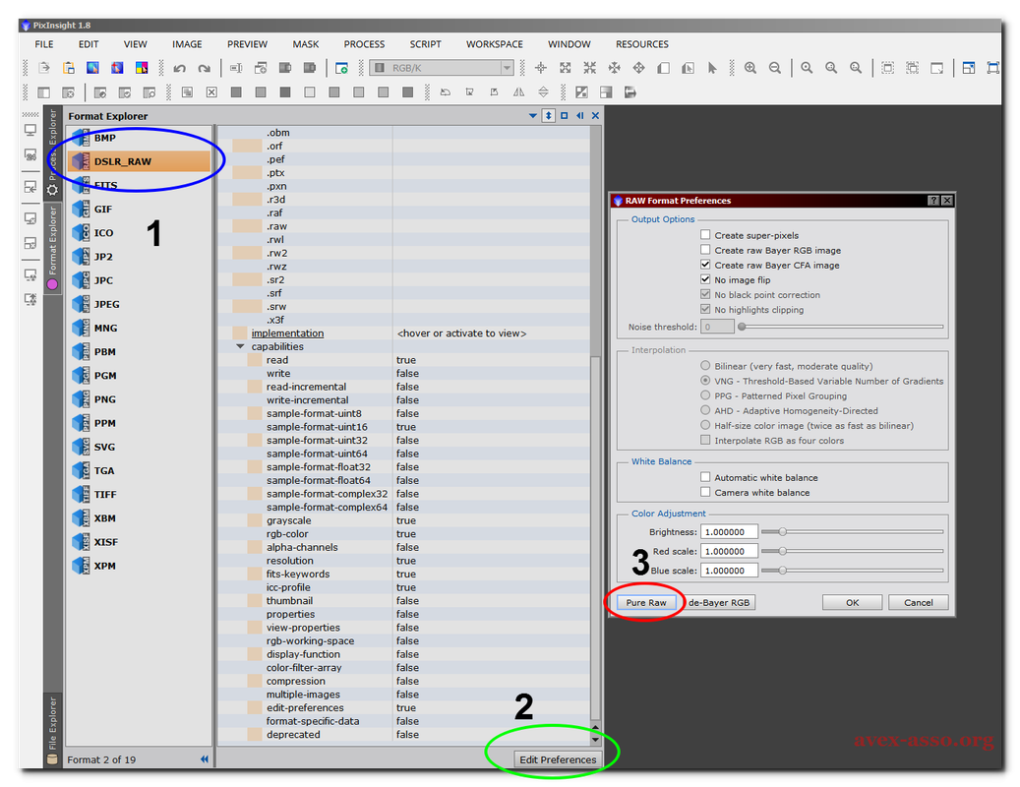Image resolution: width=1020 pixels, height=787 pixels.
Task: Click the top monitor icon in left strip
Action: [30, 130]
